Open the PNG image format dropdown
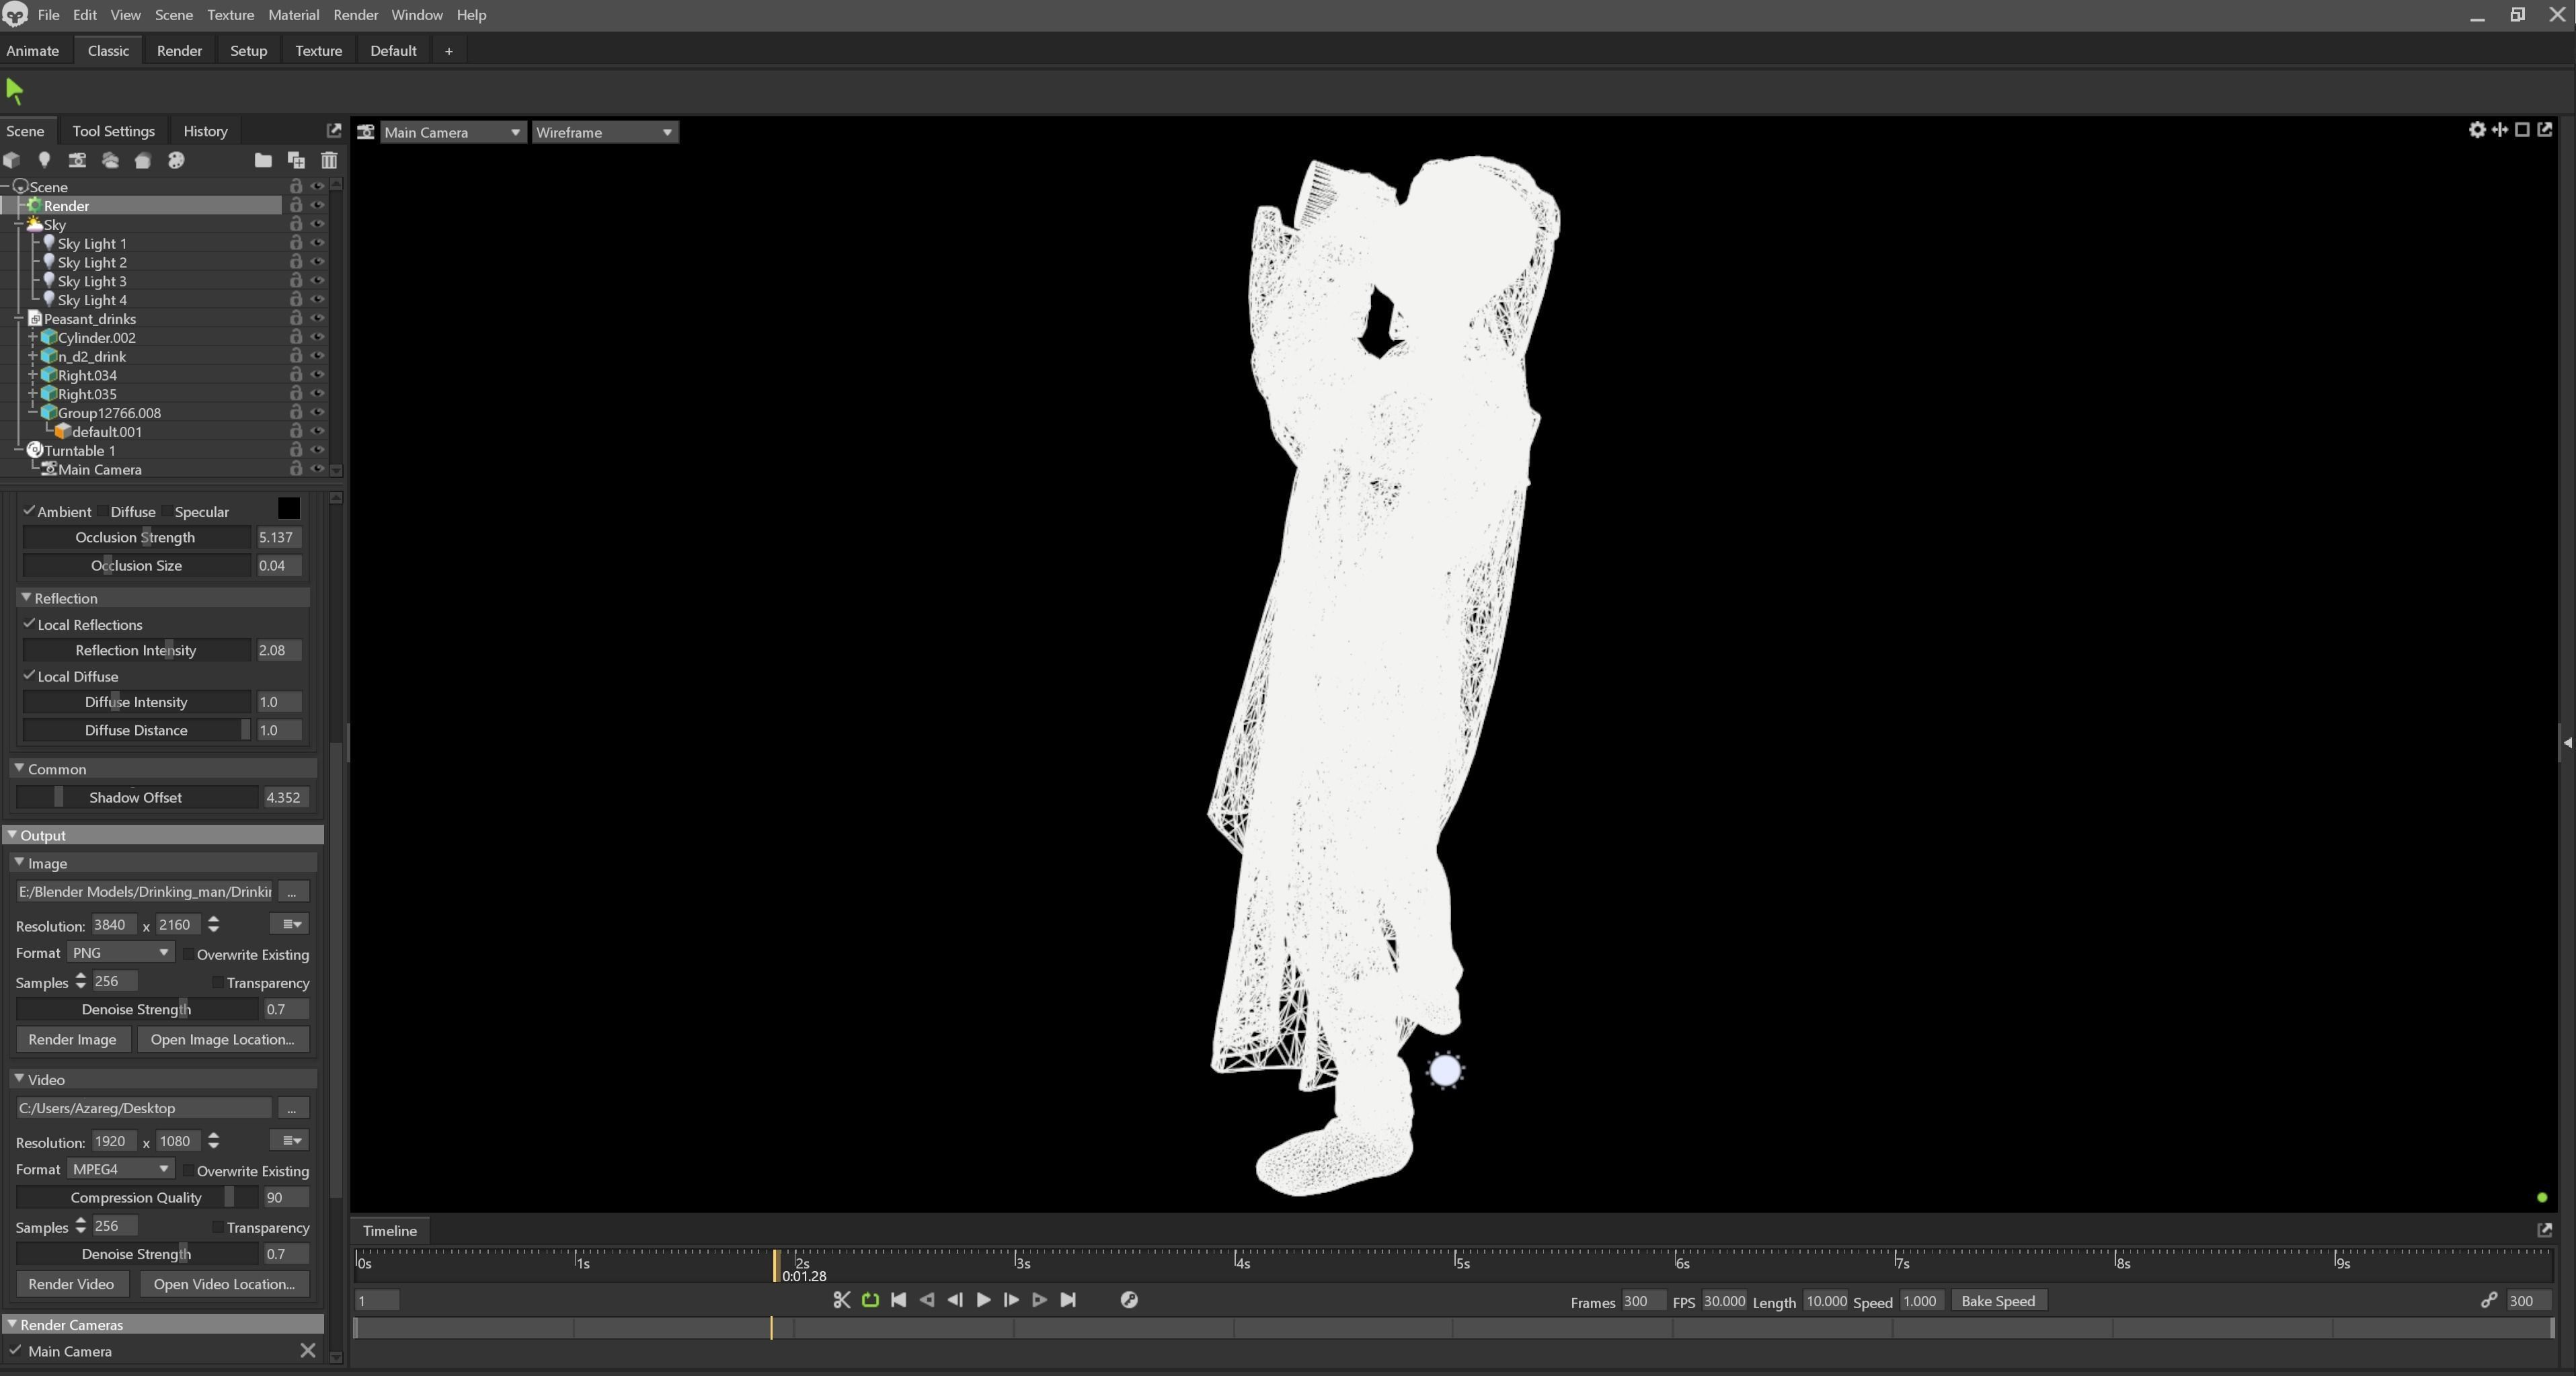2576x1376 pixels. click(120, 953)
